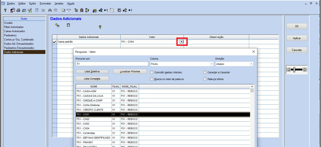321x147 pixels.
Task: Click the Aplicar button
Action: pyautogui.click(x=297, y=38)
